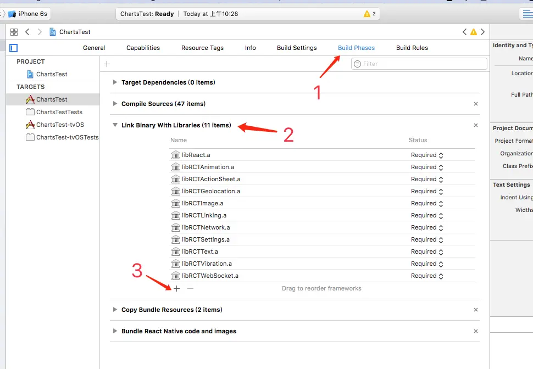
Task: Delete the Compile Sources phase
Action: click(x=475, y=104)
